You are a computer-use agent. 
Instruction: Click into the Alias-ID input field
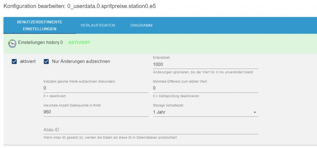pos(150,130)
